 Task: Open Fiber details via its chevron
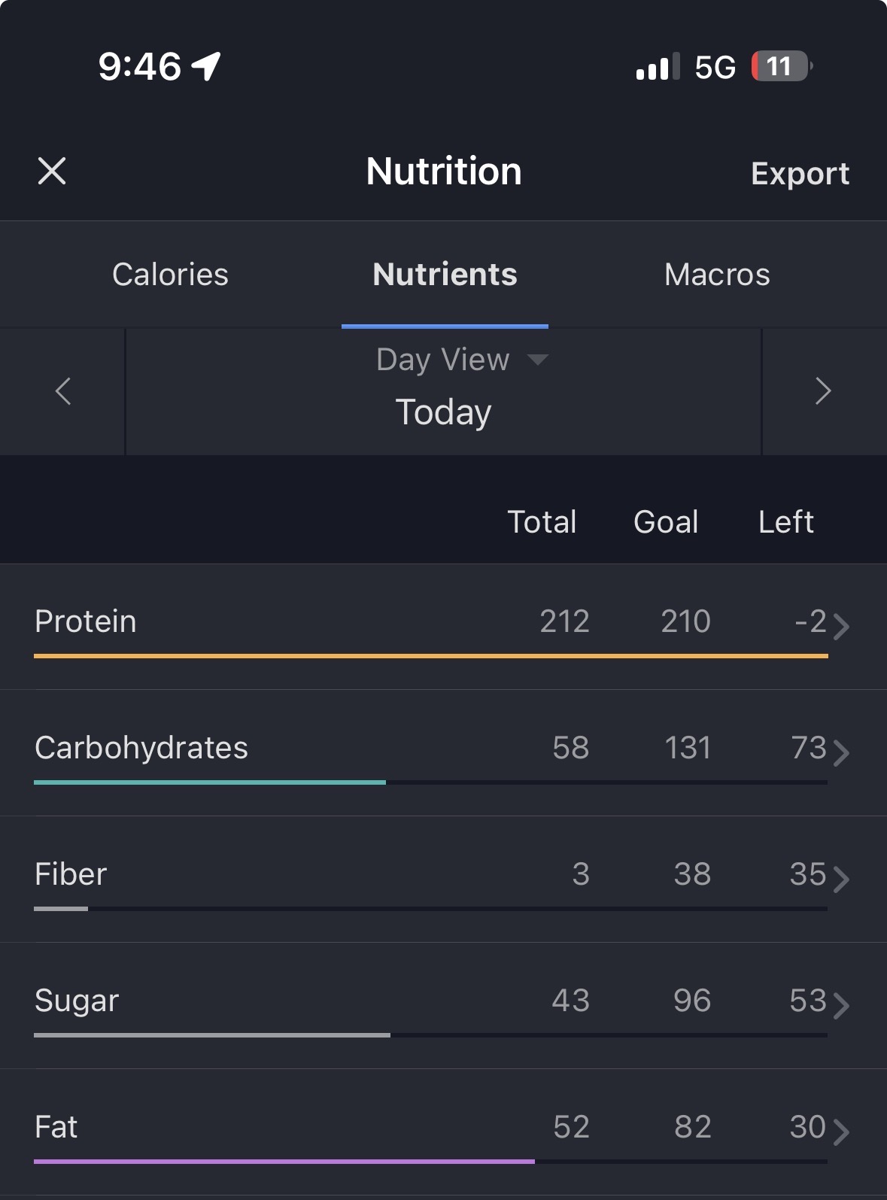pos(841,879)
